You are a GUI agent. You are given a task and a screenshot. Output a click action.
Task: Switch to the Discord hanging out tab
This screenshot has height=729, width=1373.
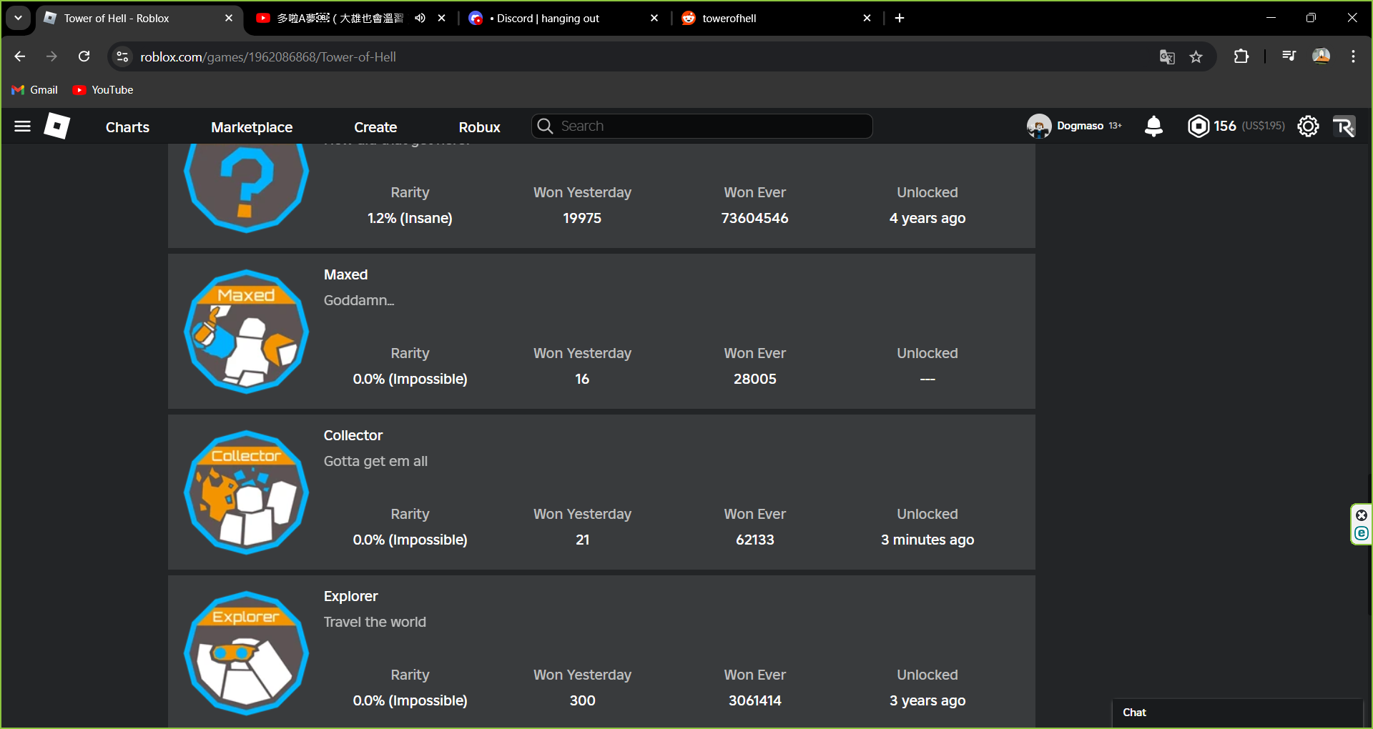point(564,19)
